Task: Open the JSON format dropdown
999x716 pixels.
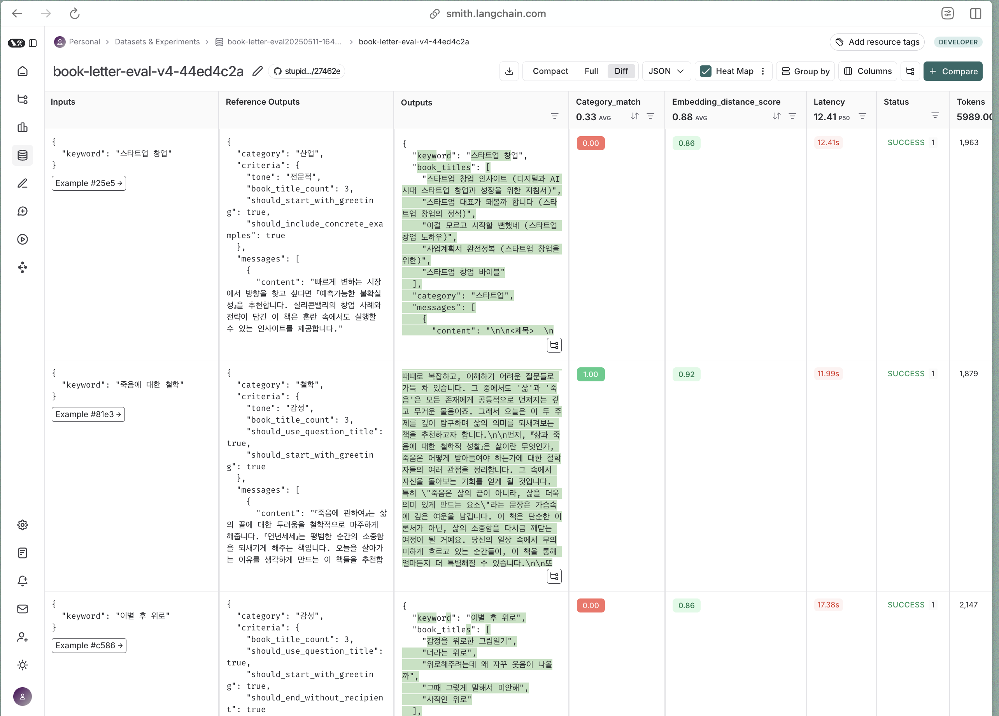Action: pos(666,71)
